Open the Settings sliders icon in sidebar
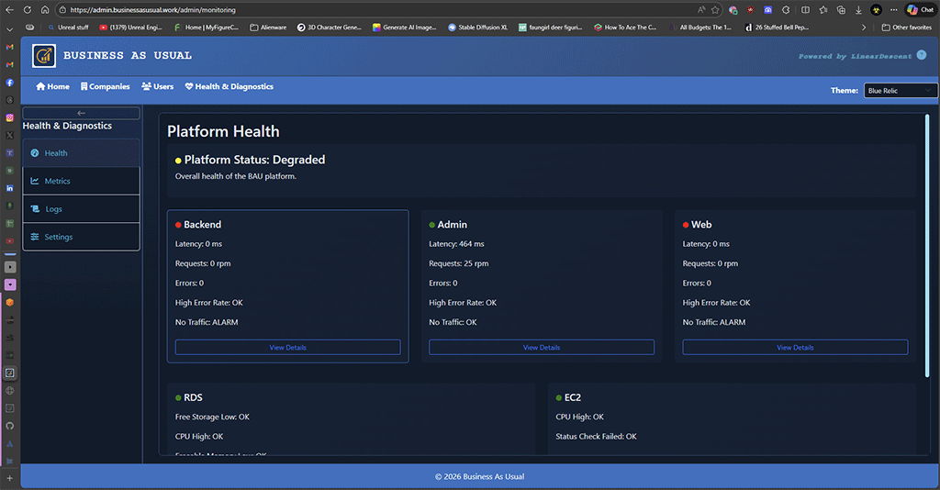The height and width of the screenshot is (490, 940). click(35, 237)
